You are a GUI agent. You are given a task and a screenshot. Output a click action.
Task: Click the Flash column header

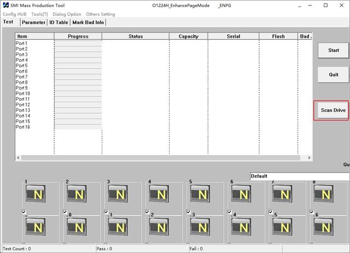pos(278,36)
